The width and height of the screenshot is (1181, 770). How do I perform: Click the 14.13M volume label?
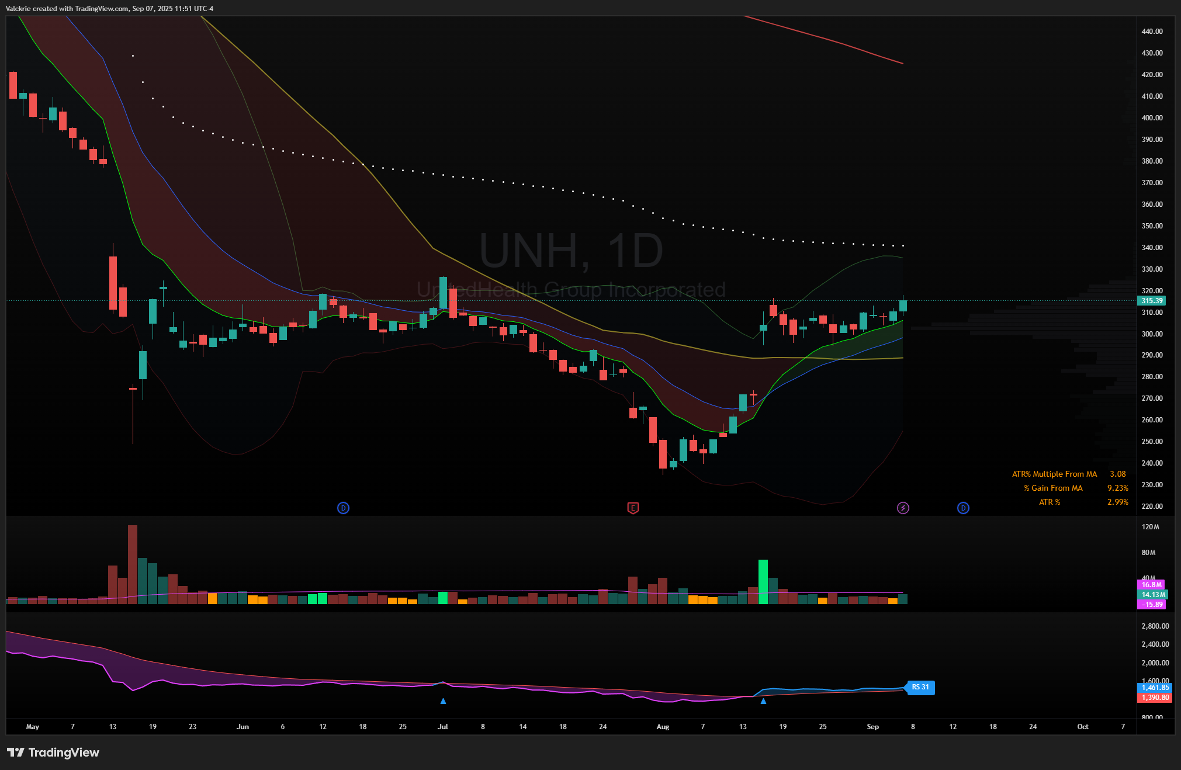tap(1153, 595)
